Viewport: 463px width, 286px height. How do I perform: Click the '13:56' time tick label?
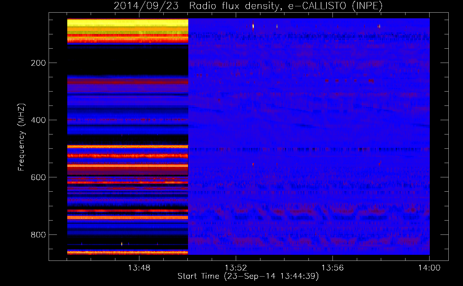[333, 268]
